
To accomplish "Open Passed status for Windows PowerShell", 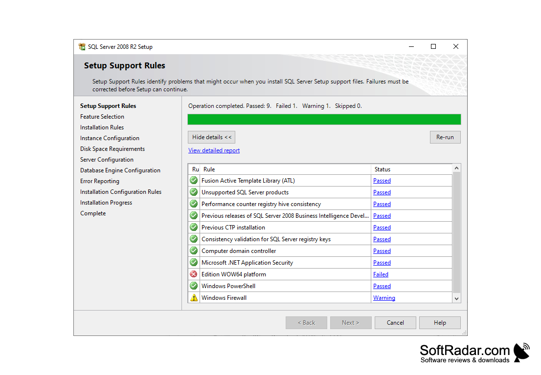I will [382, 286].
